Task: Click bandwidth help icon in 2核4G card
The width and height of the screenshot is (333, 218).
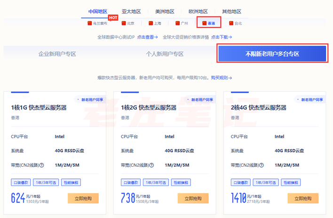Action: click(x=262, y=165)
